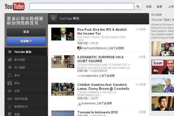Screen dimensions: 174x116
Task: Click the 喜剧 comedy mask icon
Action: [10, 114]
